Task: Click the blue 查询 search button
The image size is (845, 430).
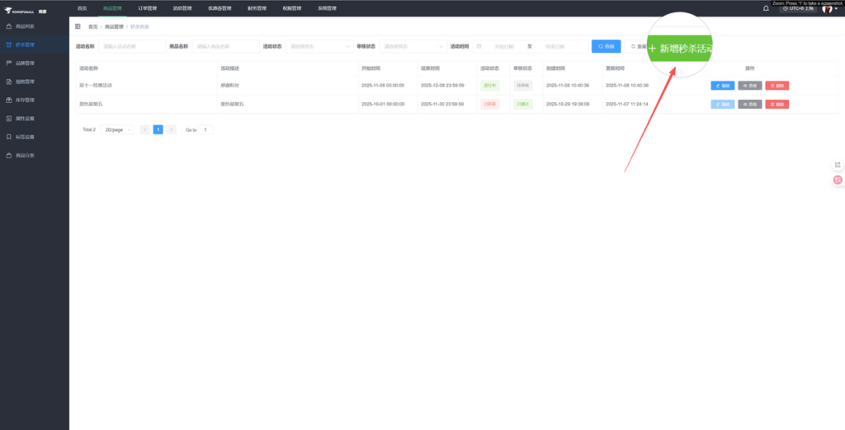Action: click(x=606, y=46)
